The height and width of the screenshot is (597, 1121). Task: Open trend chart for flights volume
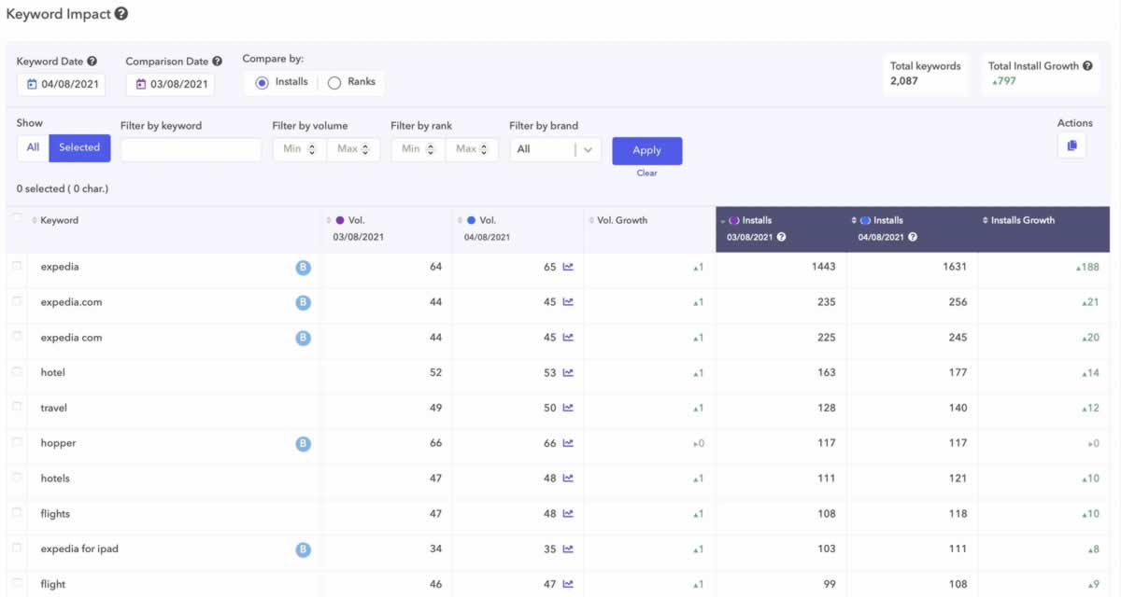(x=568, y=514)
